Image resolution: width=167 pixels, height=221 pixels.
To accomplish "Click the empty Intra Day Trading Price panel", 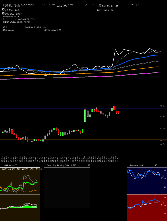I will pyautogui.click(x=67, y=188).
